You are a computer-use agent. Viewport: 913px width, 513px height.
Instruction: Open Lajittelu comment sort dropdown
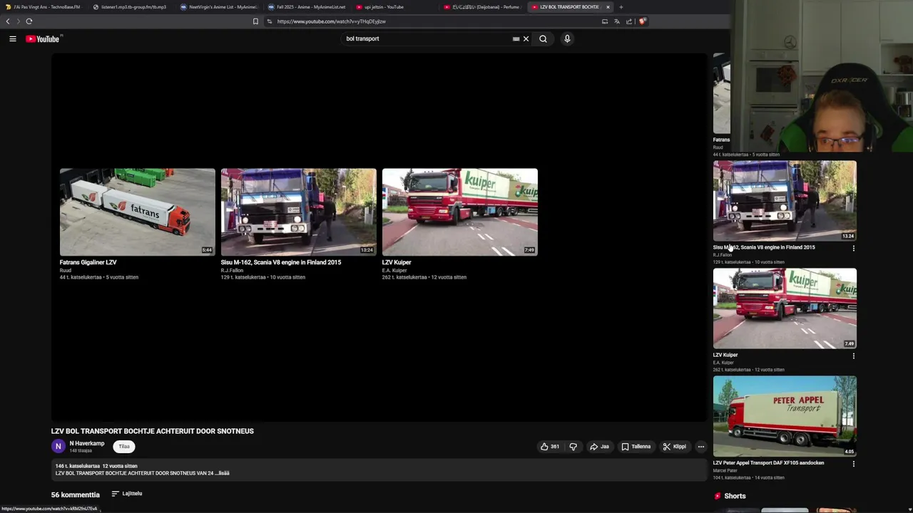127,494
